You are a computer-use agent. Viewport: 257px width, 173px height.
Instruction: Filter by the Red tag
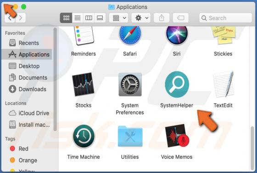tap(27, 149)
